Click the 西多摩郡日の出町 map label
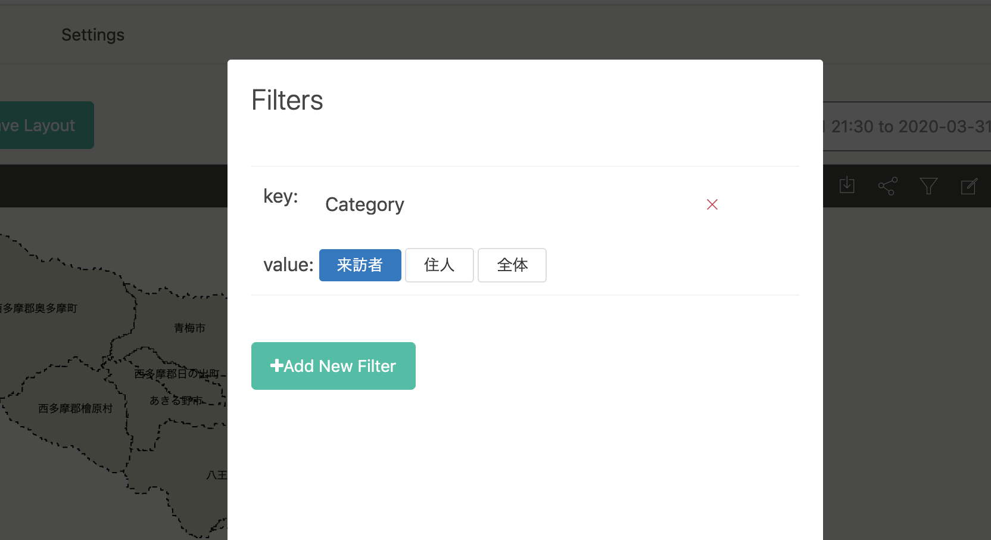991x540 pixels. click(x=177, y=374)
